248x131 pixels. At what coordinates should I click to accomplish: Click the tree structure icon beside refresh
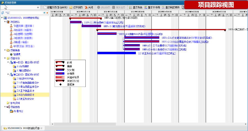(7, 13)
